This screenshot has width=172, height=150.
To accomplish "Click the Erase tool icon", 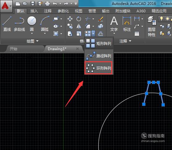I will pos(100,19).
